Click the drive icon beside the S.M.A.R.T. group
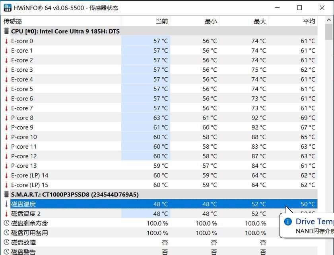The height and width of the screenshot is (255, 334). pos(6,194)
